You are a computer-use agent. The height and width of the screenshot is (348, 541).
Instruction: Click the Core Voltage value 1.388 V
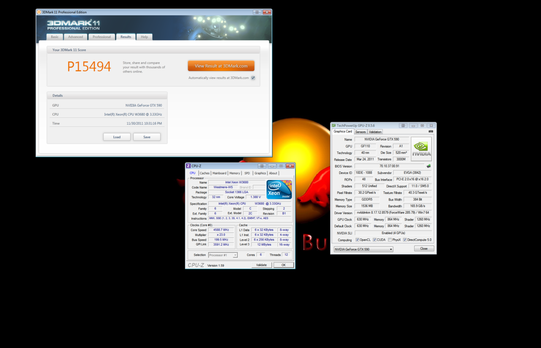click(x=256, y=197)
